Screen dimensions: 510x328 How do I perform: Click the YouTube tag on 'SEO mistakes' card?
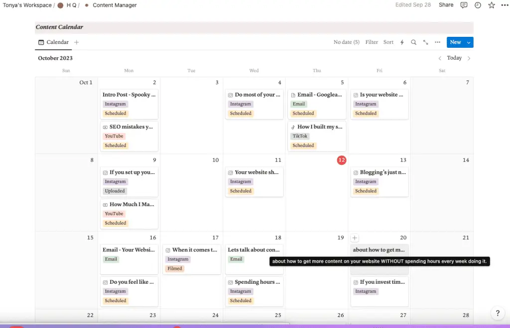click(114, 136)
